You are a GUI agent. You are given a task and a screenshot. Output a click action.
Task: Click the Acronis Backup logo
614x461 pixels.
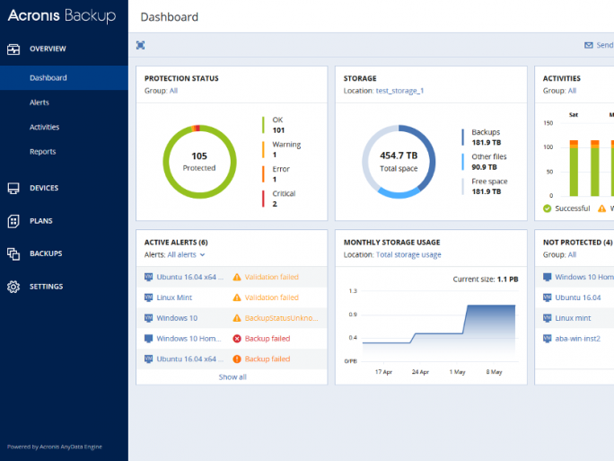[x=62, y=15]
